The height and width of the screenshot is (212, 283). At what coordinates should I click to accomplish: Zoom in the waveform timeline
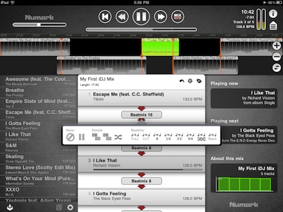277,46
